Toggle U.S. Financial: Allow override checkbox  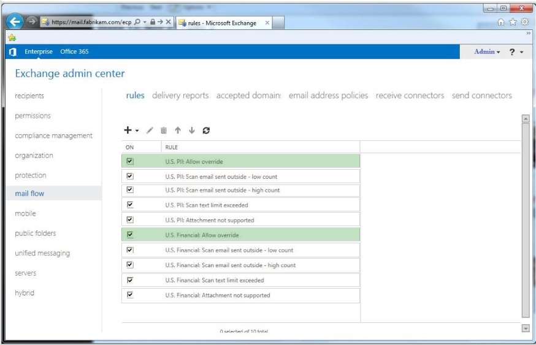click(x=130, y=235)
